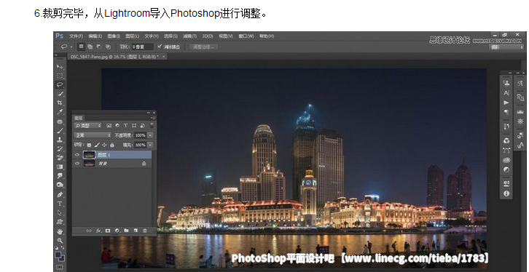This screenshot has height=272, width=529.
Task: Open the opacity slider dropdown arrow
Action: pos(150,135)
